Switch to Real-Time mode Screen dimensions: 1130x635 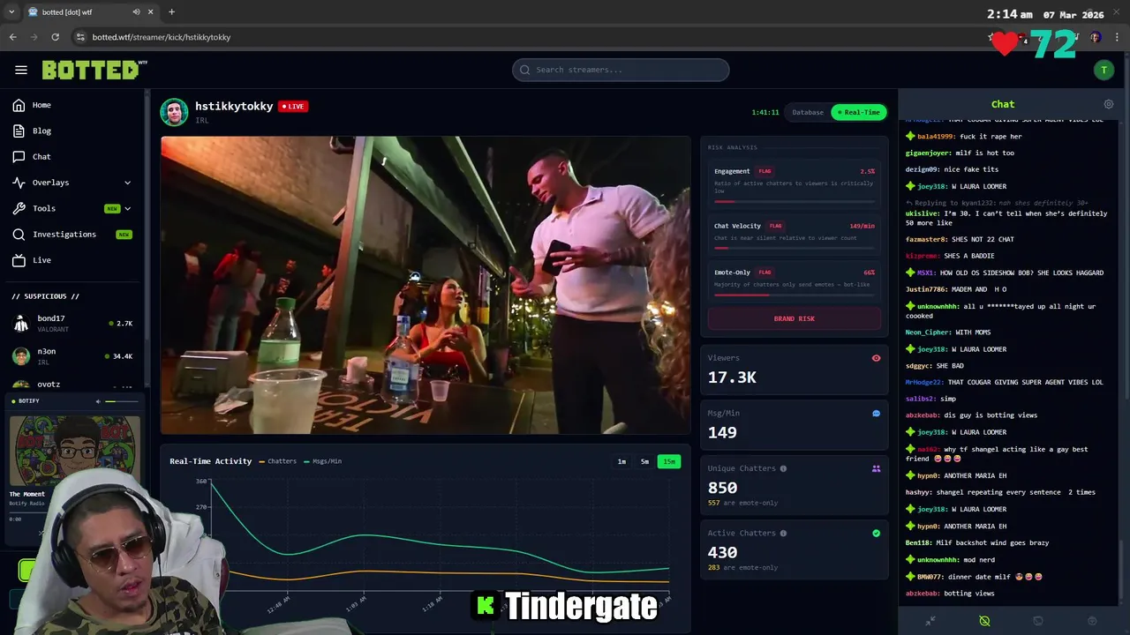tap(859, 112)
